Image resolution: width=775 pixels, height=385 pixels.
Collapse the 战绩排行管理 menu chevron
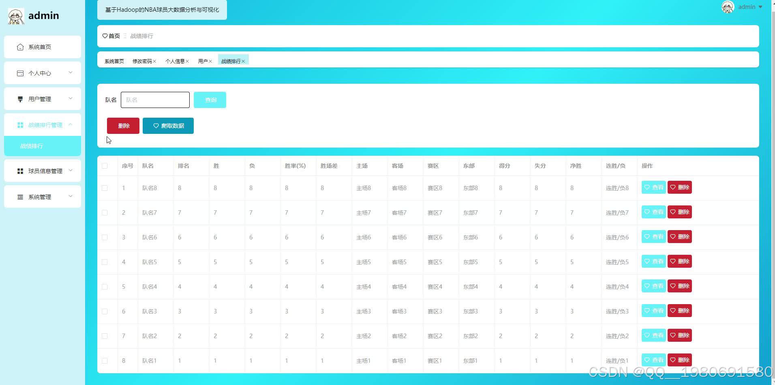pos(71,125)
